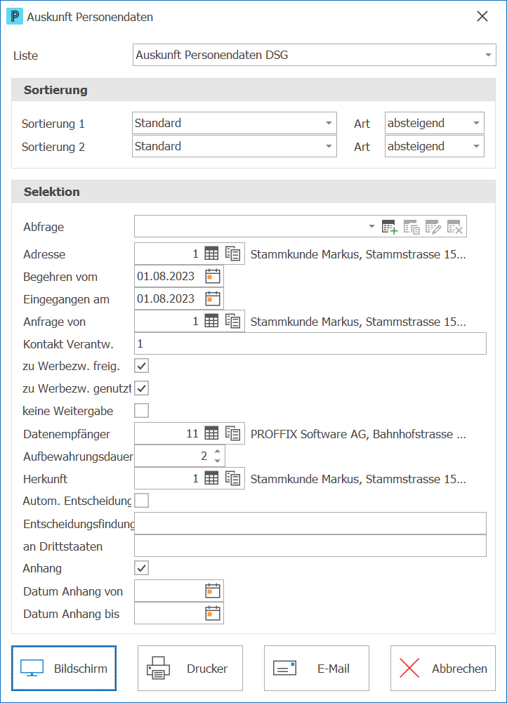Viewport: 507px width, 703px height.
Task: Close the Auskunft Personendaten dialog
Action: point(482,17)
